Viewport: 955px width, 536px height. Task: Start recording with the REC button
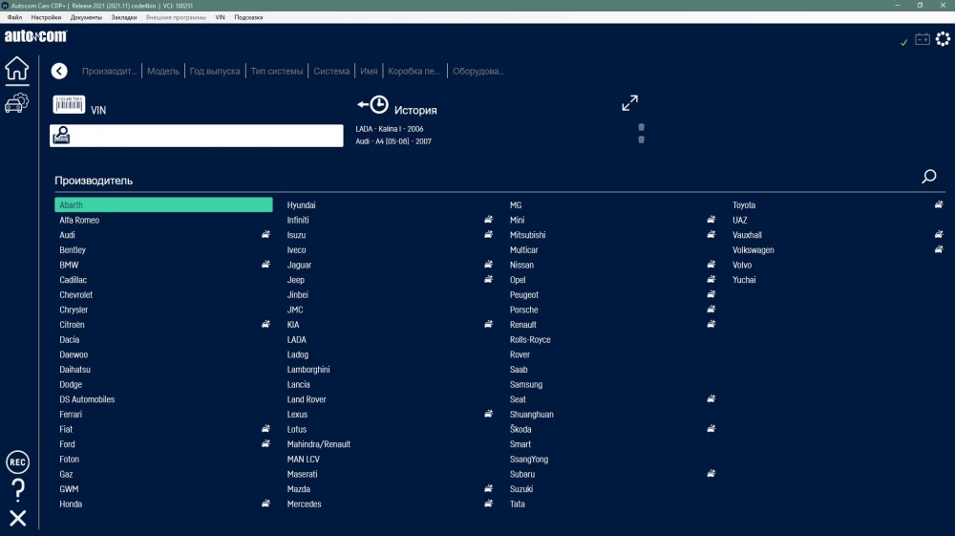click(x=17, y=462)
